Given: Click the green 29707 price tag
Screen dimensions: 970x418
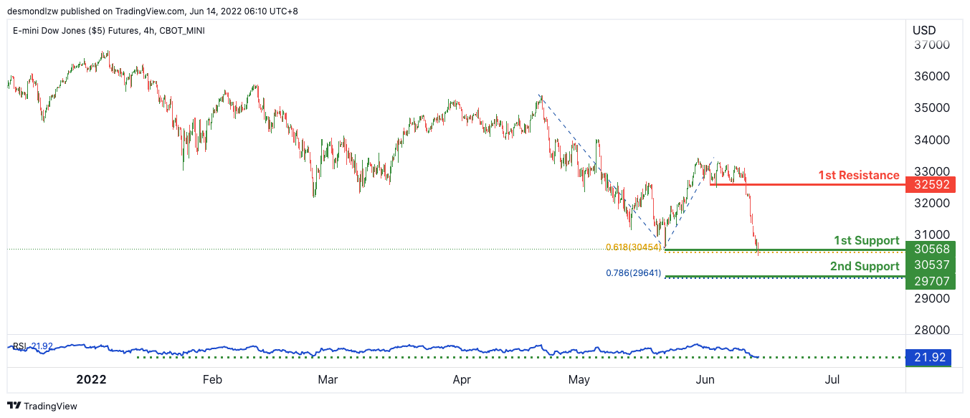Looking at the screenshot, I should pyautogui.click(x=927, y=281).
